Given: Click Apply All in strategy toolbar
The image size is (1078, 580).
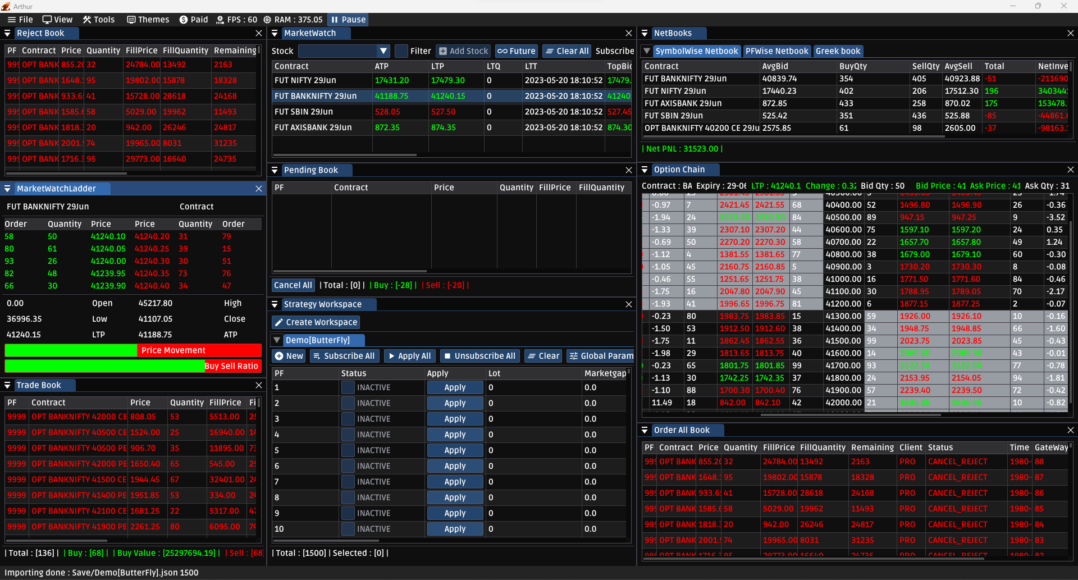Looking at the screenshot, I should click(409, 356).
